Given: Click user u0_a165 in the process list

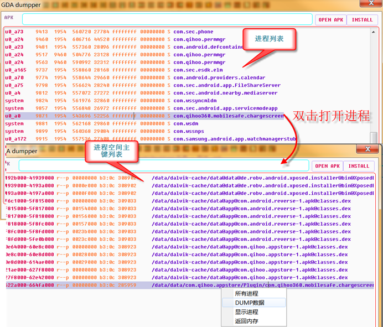Looking at the screenshot, I should pyautogui.click(x=15, y=70).
